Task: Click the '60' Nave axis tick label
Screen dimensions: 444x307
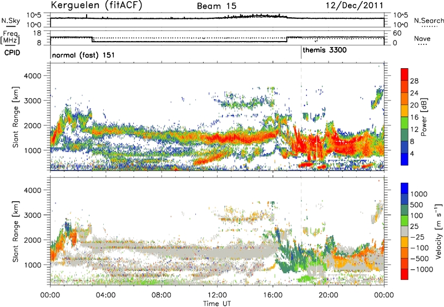Action: pyautogui.click(x=397, y=33)
